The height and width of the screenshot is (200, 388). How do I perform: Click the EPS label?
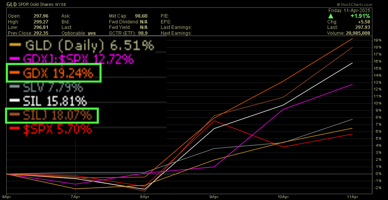[x=165, y=22]
